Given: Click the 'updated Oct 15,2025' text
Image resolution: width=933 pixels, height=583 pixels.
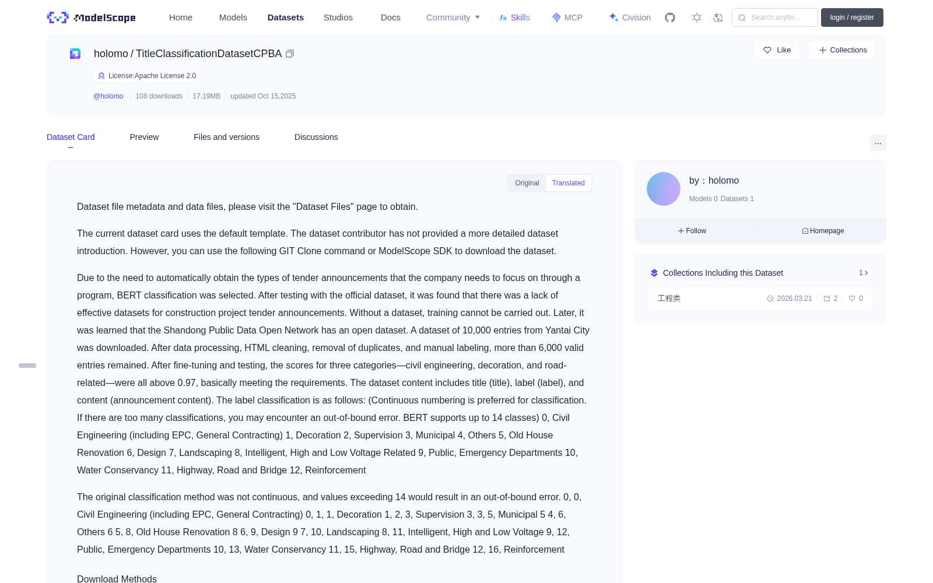Looking at the screenshot, I should 263,96.
